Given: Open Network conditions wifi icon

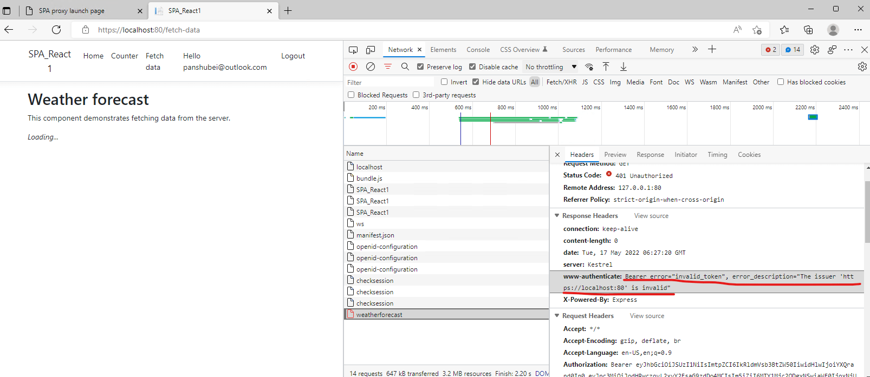Looking at the screenshot, I should [x=589, y=67].
